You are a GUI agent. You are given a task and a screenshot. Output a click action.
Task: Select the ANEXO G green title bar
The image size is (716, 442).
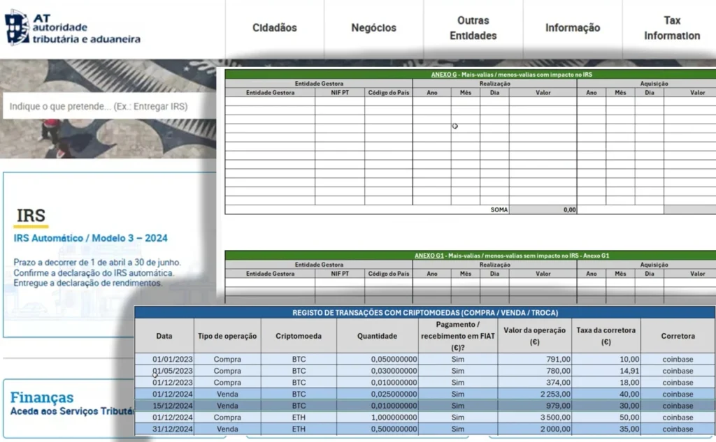point(470,74)
